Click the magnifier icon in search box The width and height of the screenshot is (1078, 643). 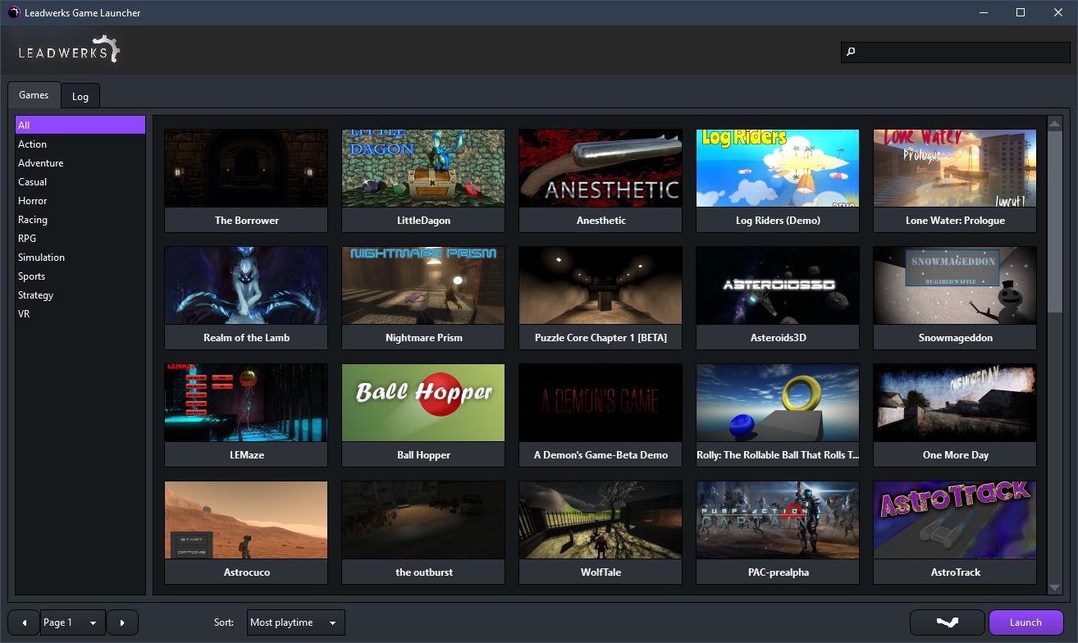coord(851,52)
